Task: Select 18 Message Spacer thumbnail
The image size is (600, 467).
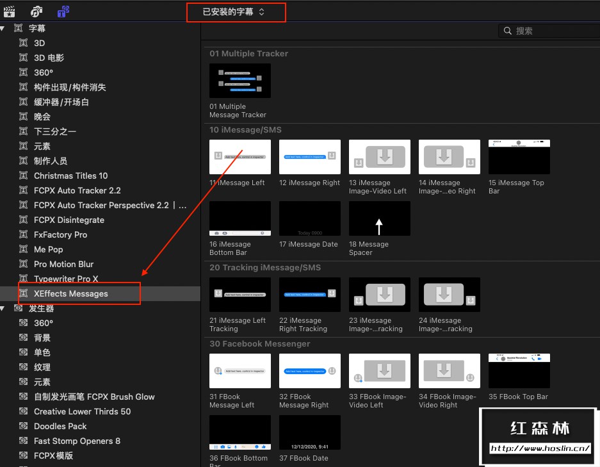Action: pyautogui.click(x=380, y=218)
